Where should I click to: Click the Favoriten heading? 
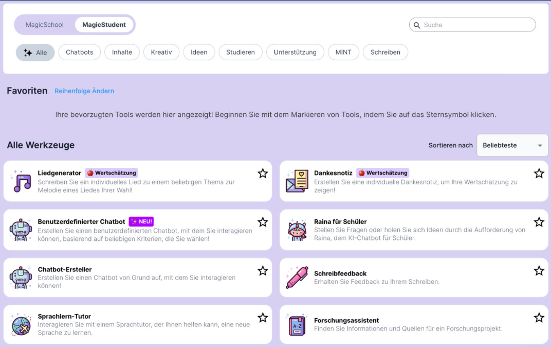[27, 91]
